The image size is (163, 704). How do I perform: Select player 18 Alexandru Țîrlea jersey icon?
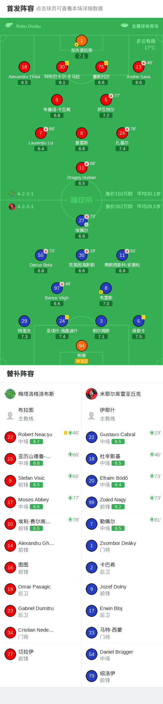[x=24, y=67]
